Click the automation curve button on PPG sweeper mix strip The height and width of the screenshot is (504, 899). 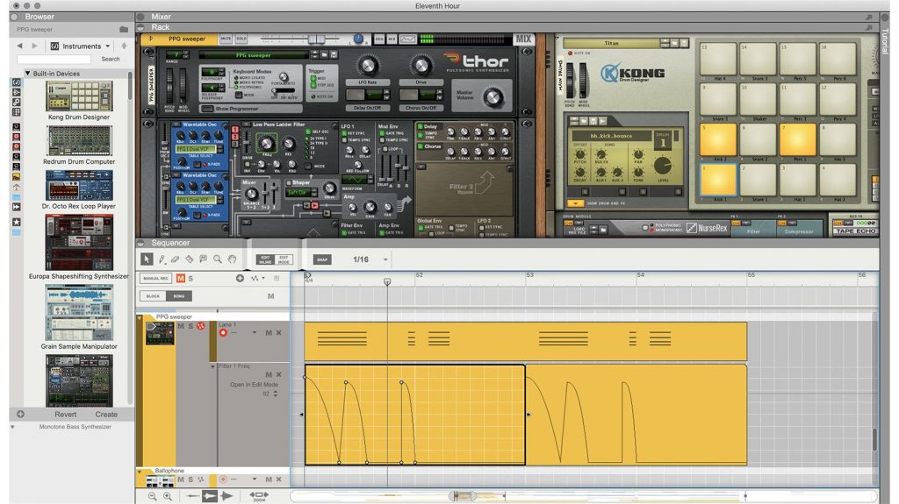pyautogui.click(x=407, y=39)
